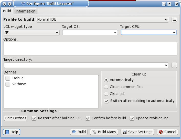The width and height of the screenshot is (181, 139).
Task: Click the plus icon in title bar
Action: [x=10, y=4]
